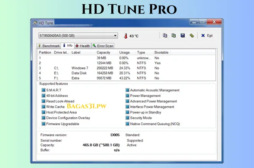Image resolution: width=254 pixels, height=168 pixels.
Task: Toggle the 48-bit Address checkbox
Action: tap(44, 96)
